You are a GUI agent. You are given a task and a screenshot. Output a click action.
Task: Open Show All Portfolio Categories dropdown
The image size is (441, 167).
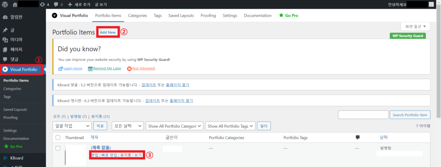click(x=174, y=126)
